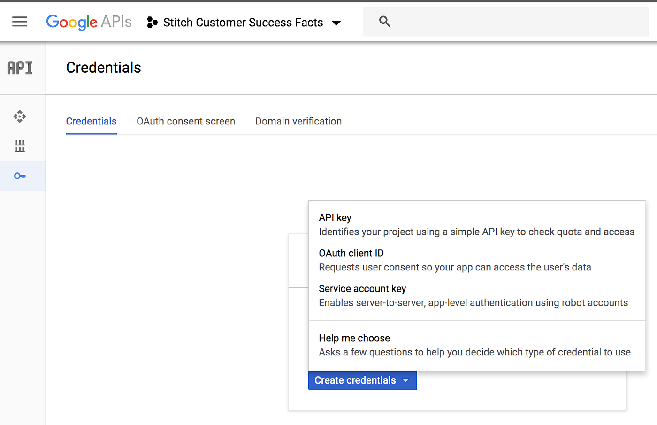Choose API key from the menu
Image resolution: width=657 pixels, height=425 pixels.
click(335, 218)
